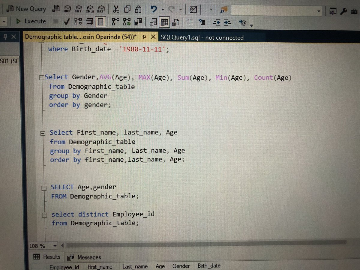The height and width of the screenshot is (270, 360).
Task: Open the Undo history dropdown arrow
Action: 162,9
